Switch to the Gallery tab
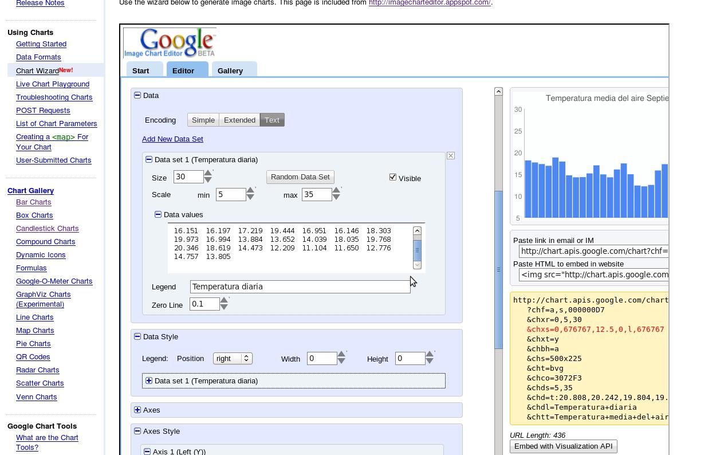The image size is (724, 455). coord(230,70)
